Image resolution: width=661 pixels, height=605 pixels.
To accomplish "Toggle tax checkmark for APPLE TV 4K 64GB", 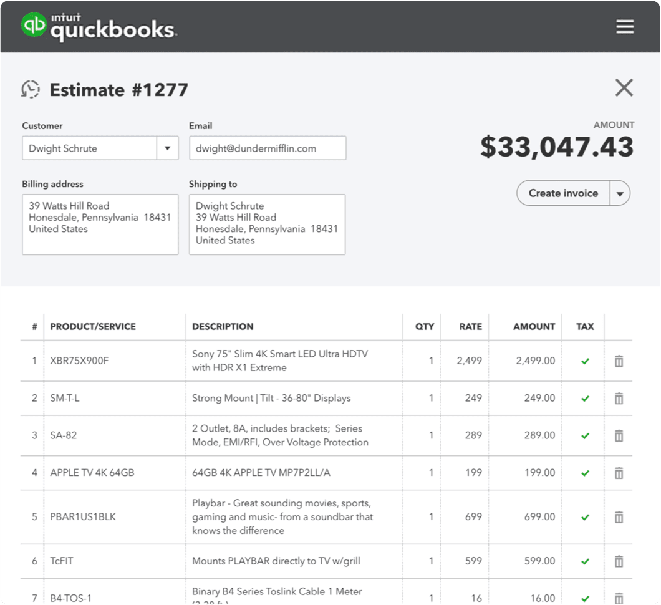I will tap(585, 473).
